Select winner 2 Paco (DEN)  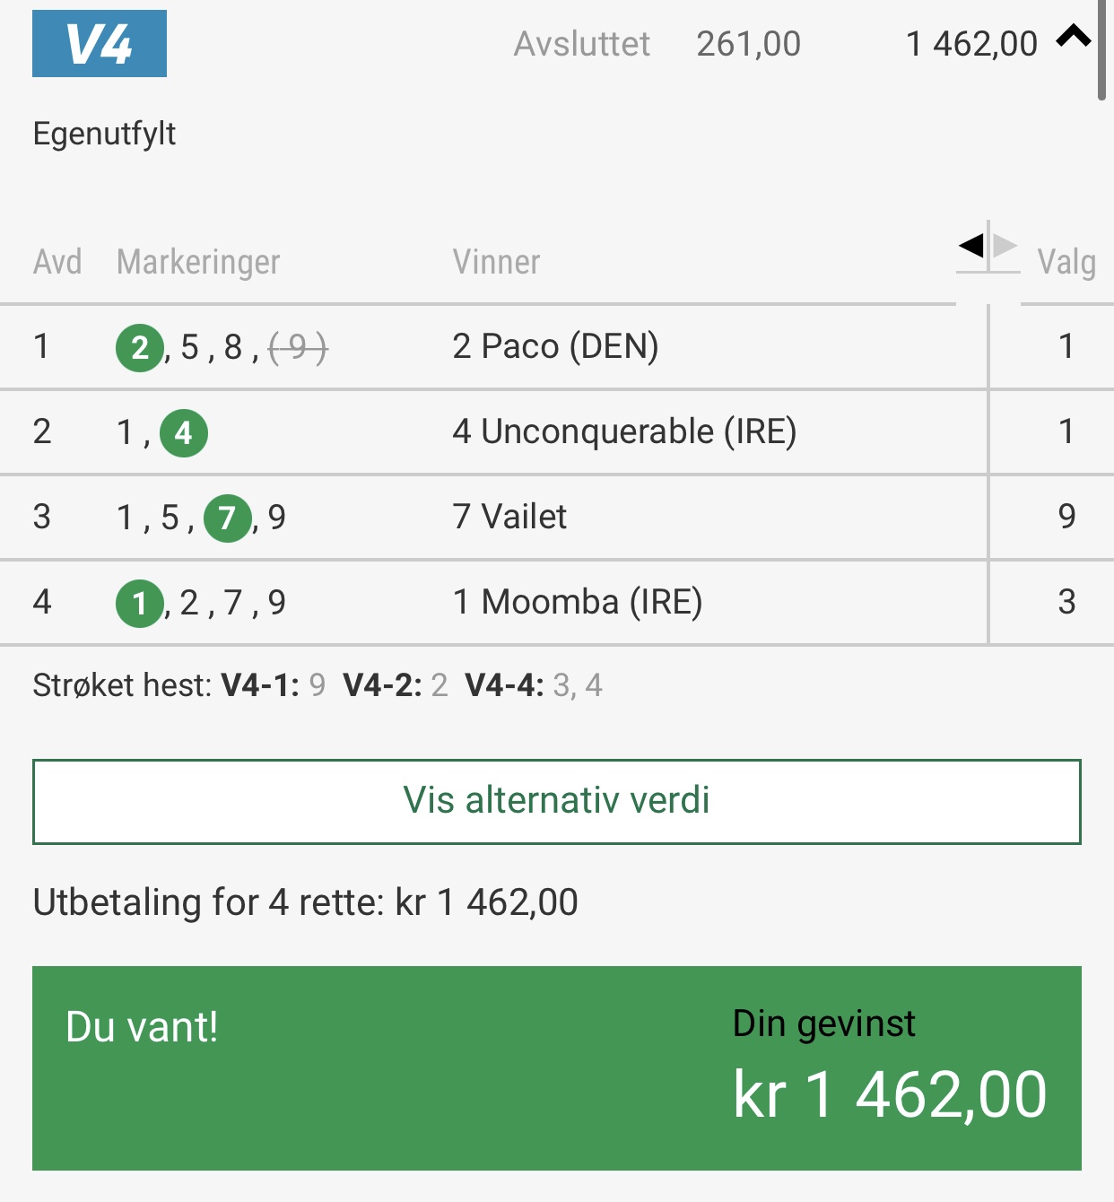(x=555, y=346)
